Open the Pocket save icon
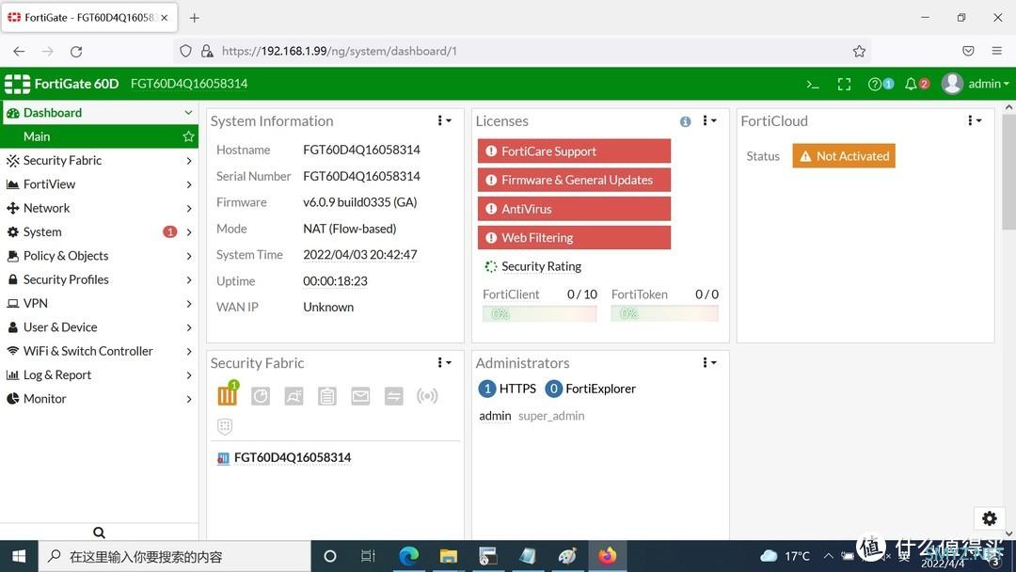 pos(968,51)
